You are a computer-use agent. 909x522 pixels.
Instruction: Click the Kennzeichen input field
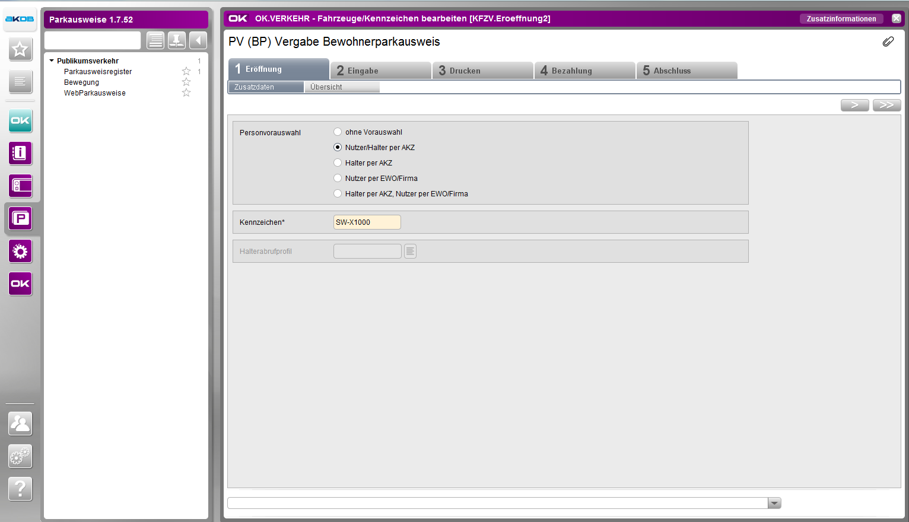tap(367, 222)
